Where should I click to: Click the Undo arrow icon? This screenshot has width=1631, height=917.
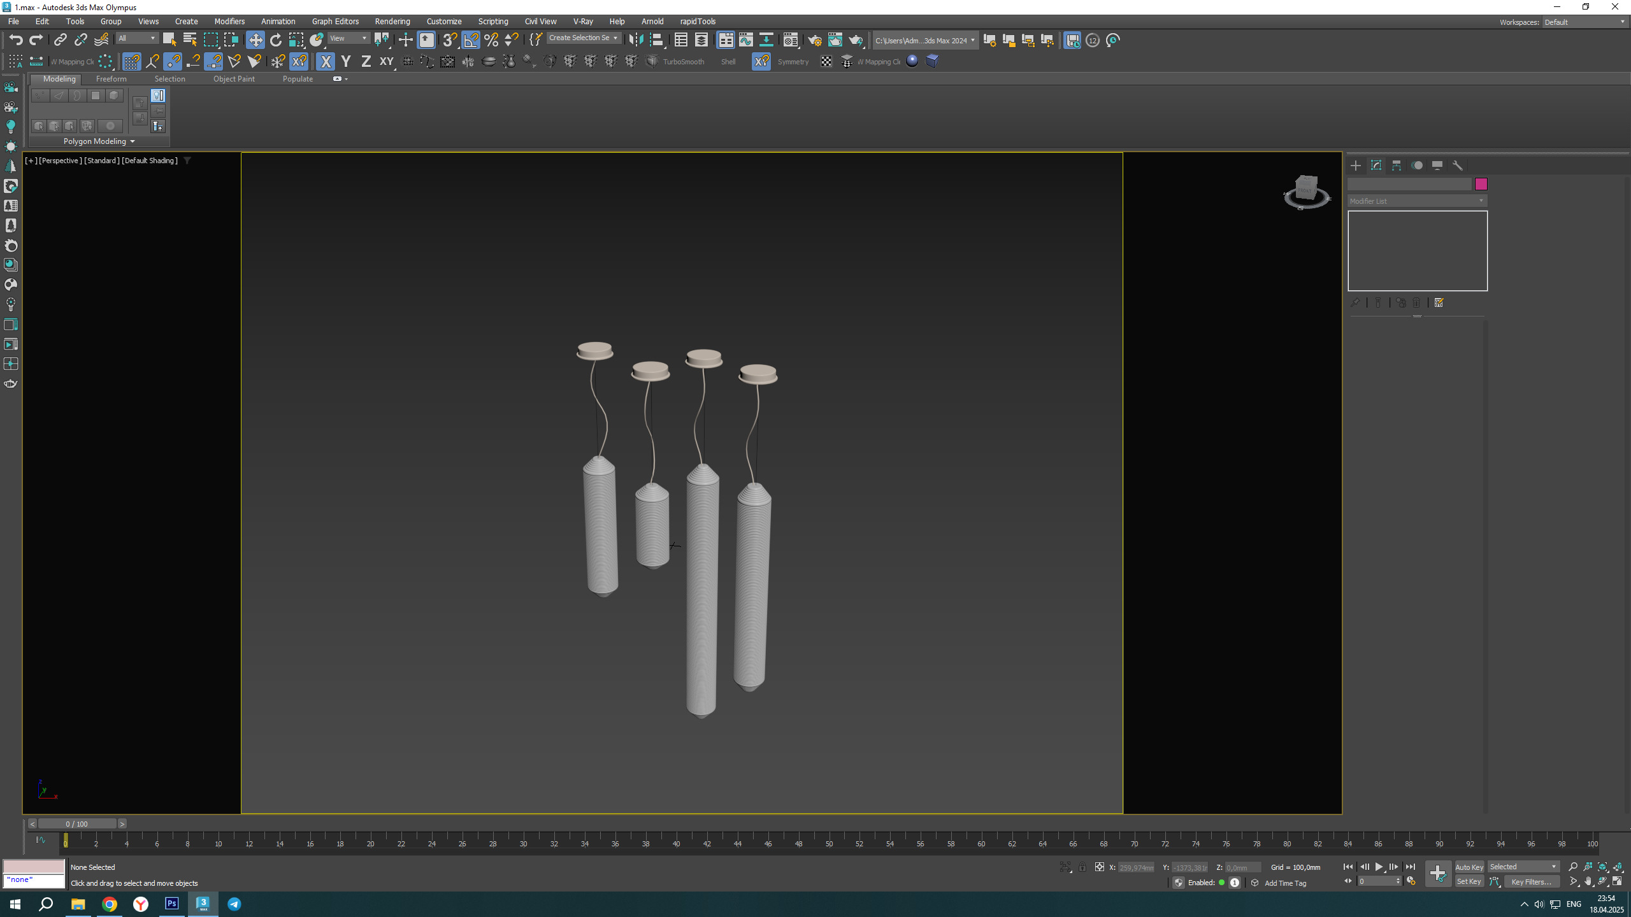[x=15, y=40]
